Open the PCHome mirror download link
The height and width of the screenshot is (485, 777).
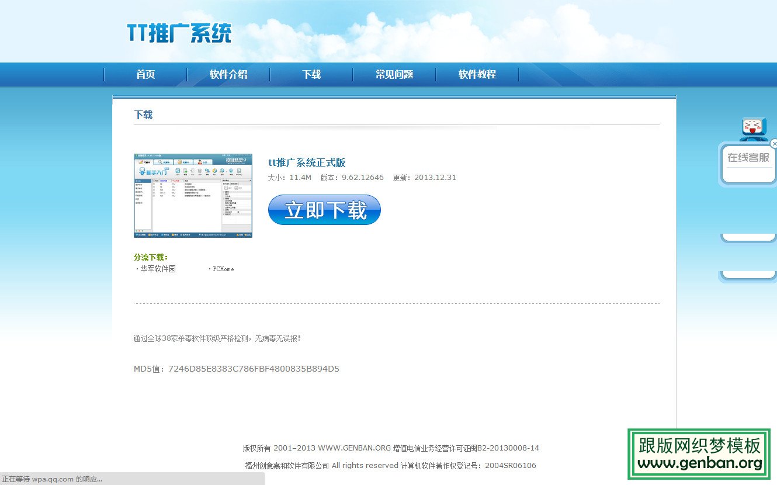coord(223,269)
